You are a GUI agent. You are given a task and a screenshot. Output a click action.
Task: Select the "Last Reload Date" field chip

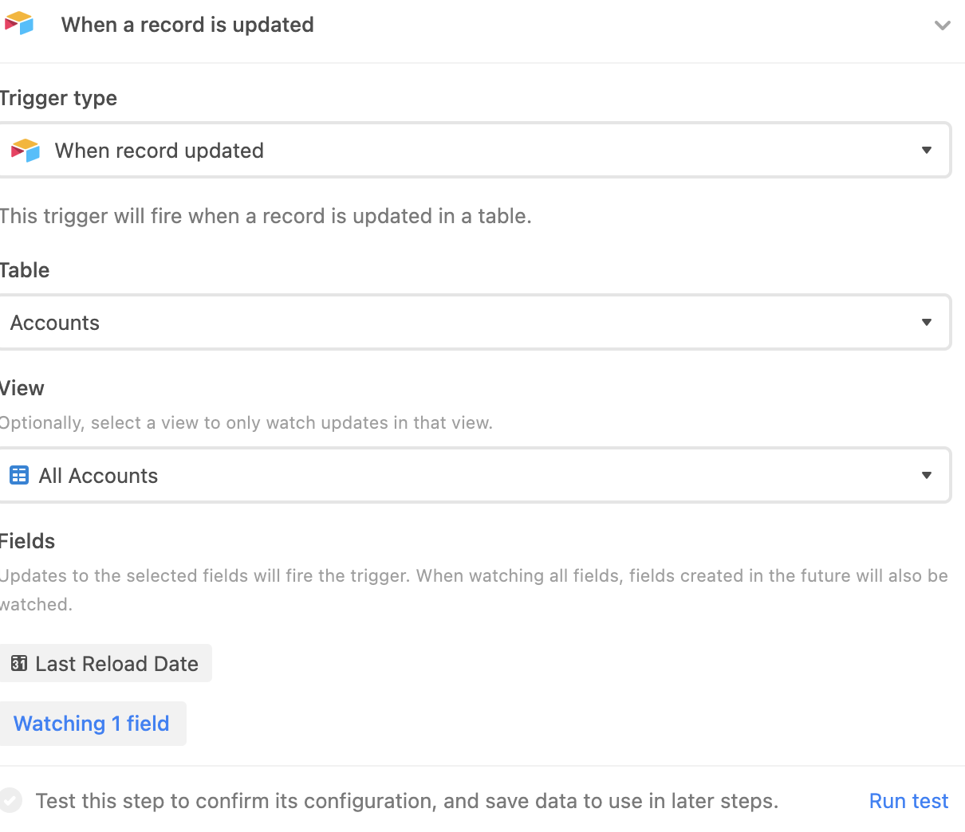pos(105,663)
